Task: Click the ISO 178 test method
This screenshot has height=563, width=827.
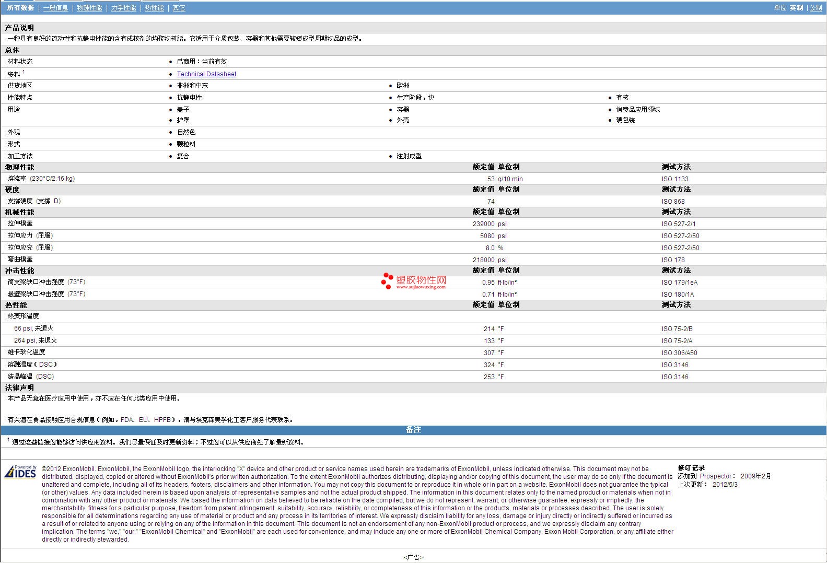Action: click(673, 260)
